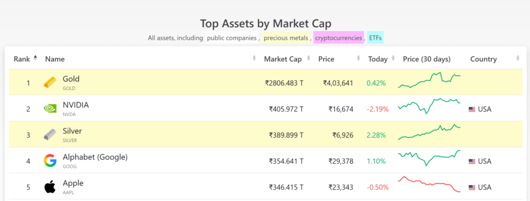This screenshot has width=530, height=201.
Task: Click the Price (30 days) header
Action: point(426,59)
